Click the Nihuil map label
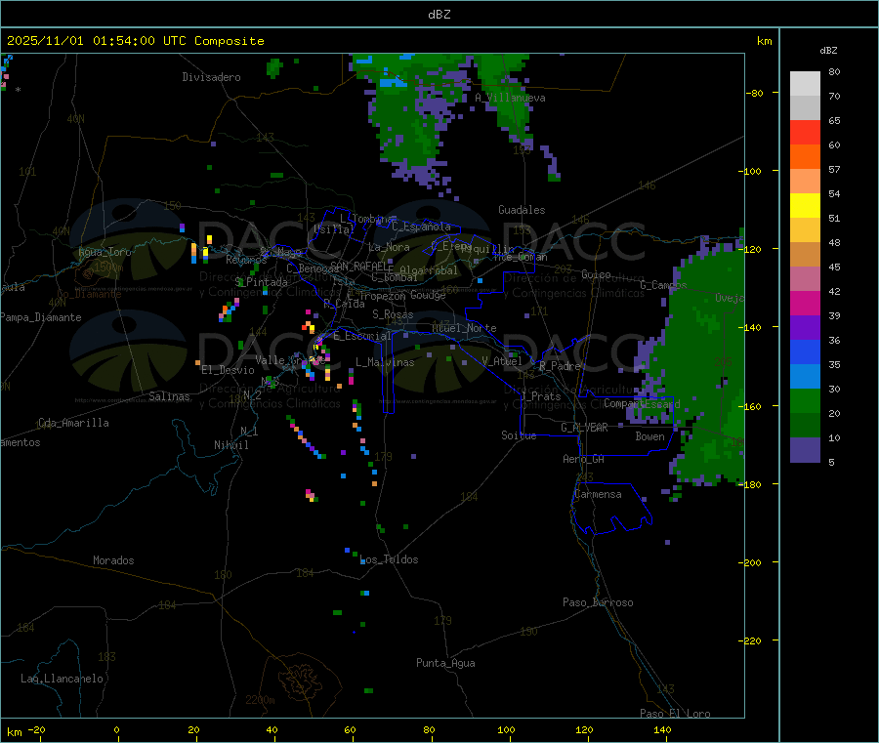Screen dimensions: 879x743 coord(230,445)
